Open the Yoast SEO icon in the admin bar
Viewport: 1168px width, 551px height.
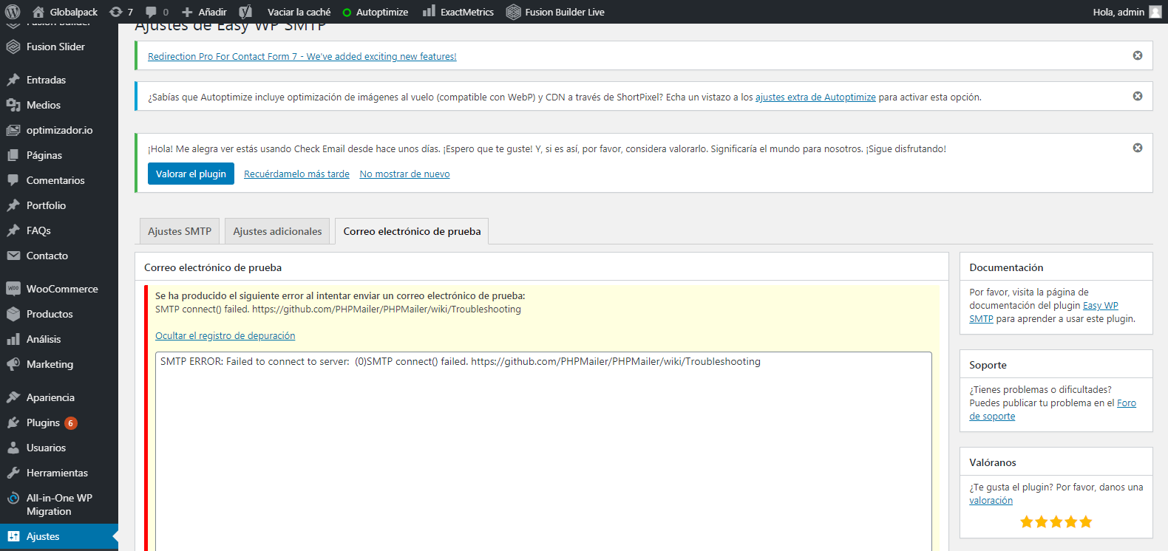click(245, 12)
